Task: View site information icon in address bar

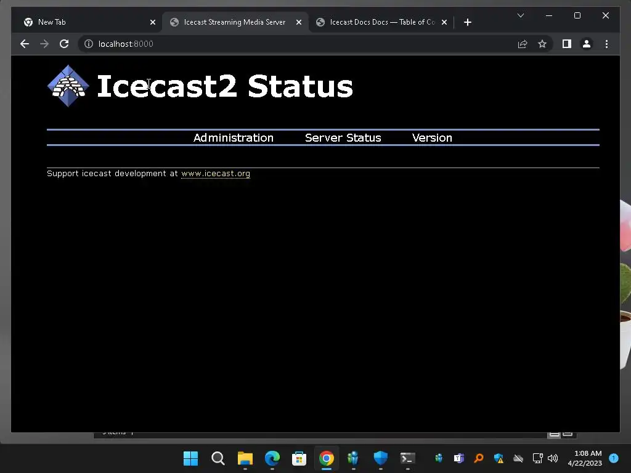Action: pos(89,44)
